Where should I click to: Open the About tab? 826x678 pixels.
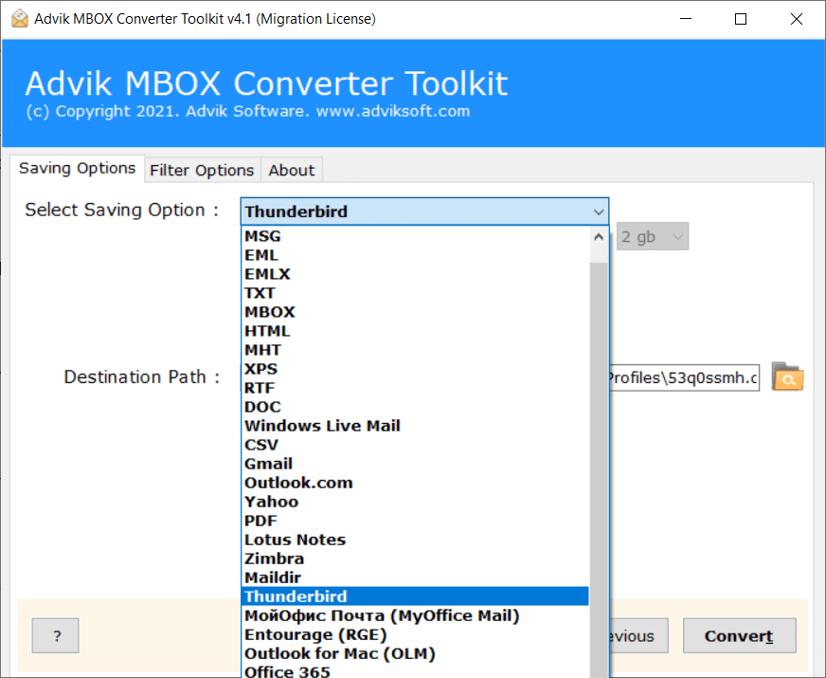(292, 171)
